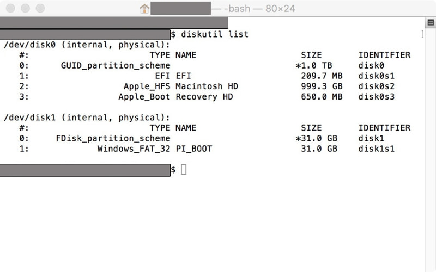Click the /dev/disk0 header line
Screen dimensions: 436x272
pyautogui.click(x=87, y=45)
